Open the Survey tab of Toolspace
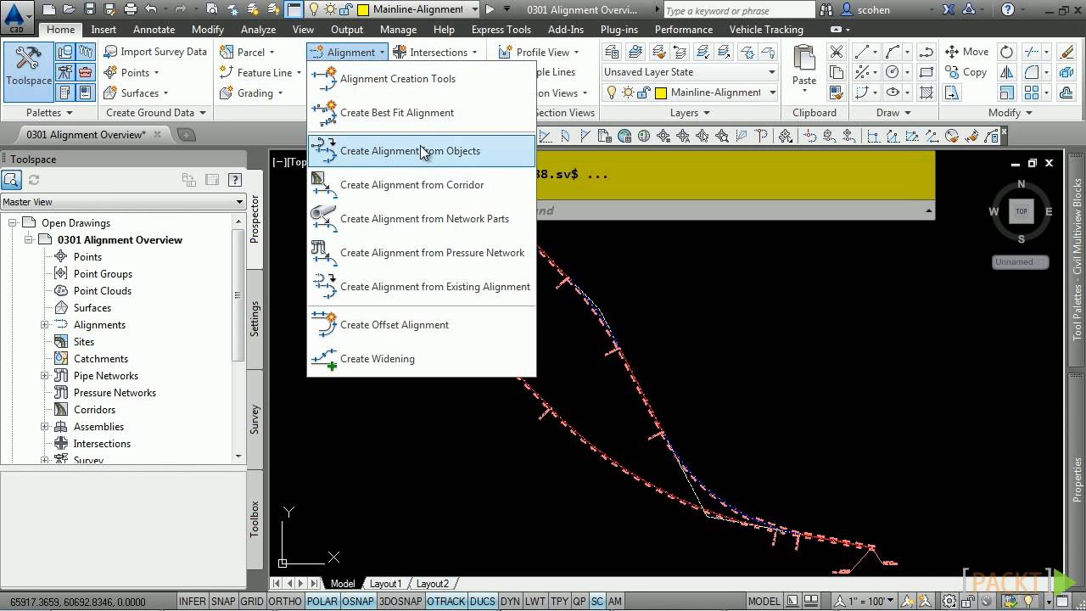Image resolution: width=1086 pixels, height=611 pixels. (255, 420)
